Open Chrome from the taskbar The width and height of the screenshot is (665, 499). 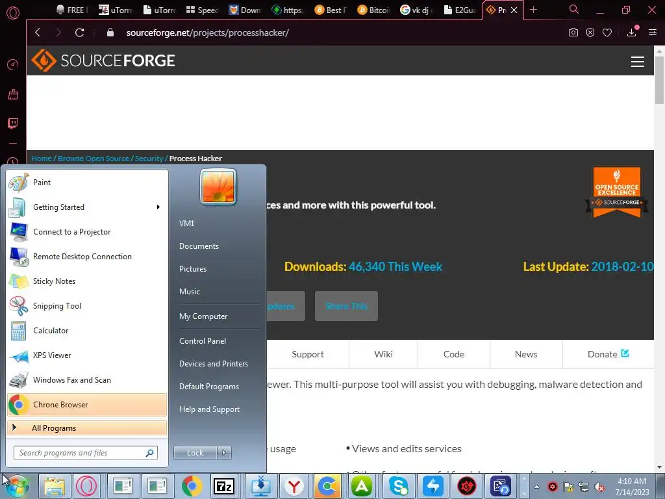pos(192,486)
